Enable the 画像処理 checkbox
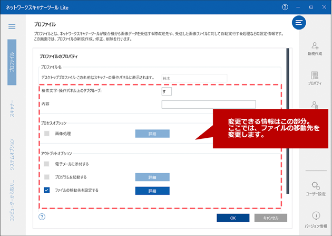Screen dimensions: 332x236 (x=46, y=134)
